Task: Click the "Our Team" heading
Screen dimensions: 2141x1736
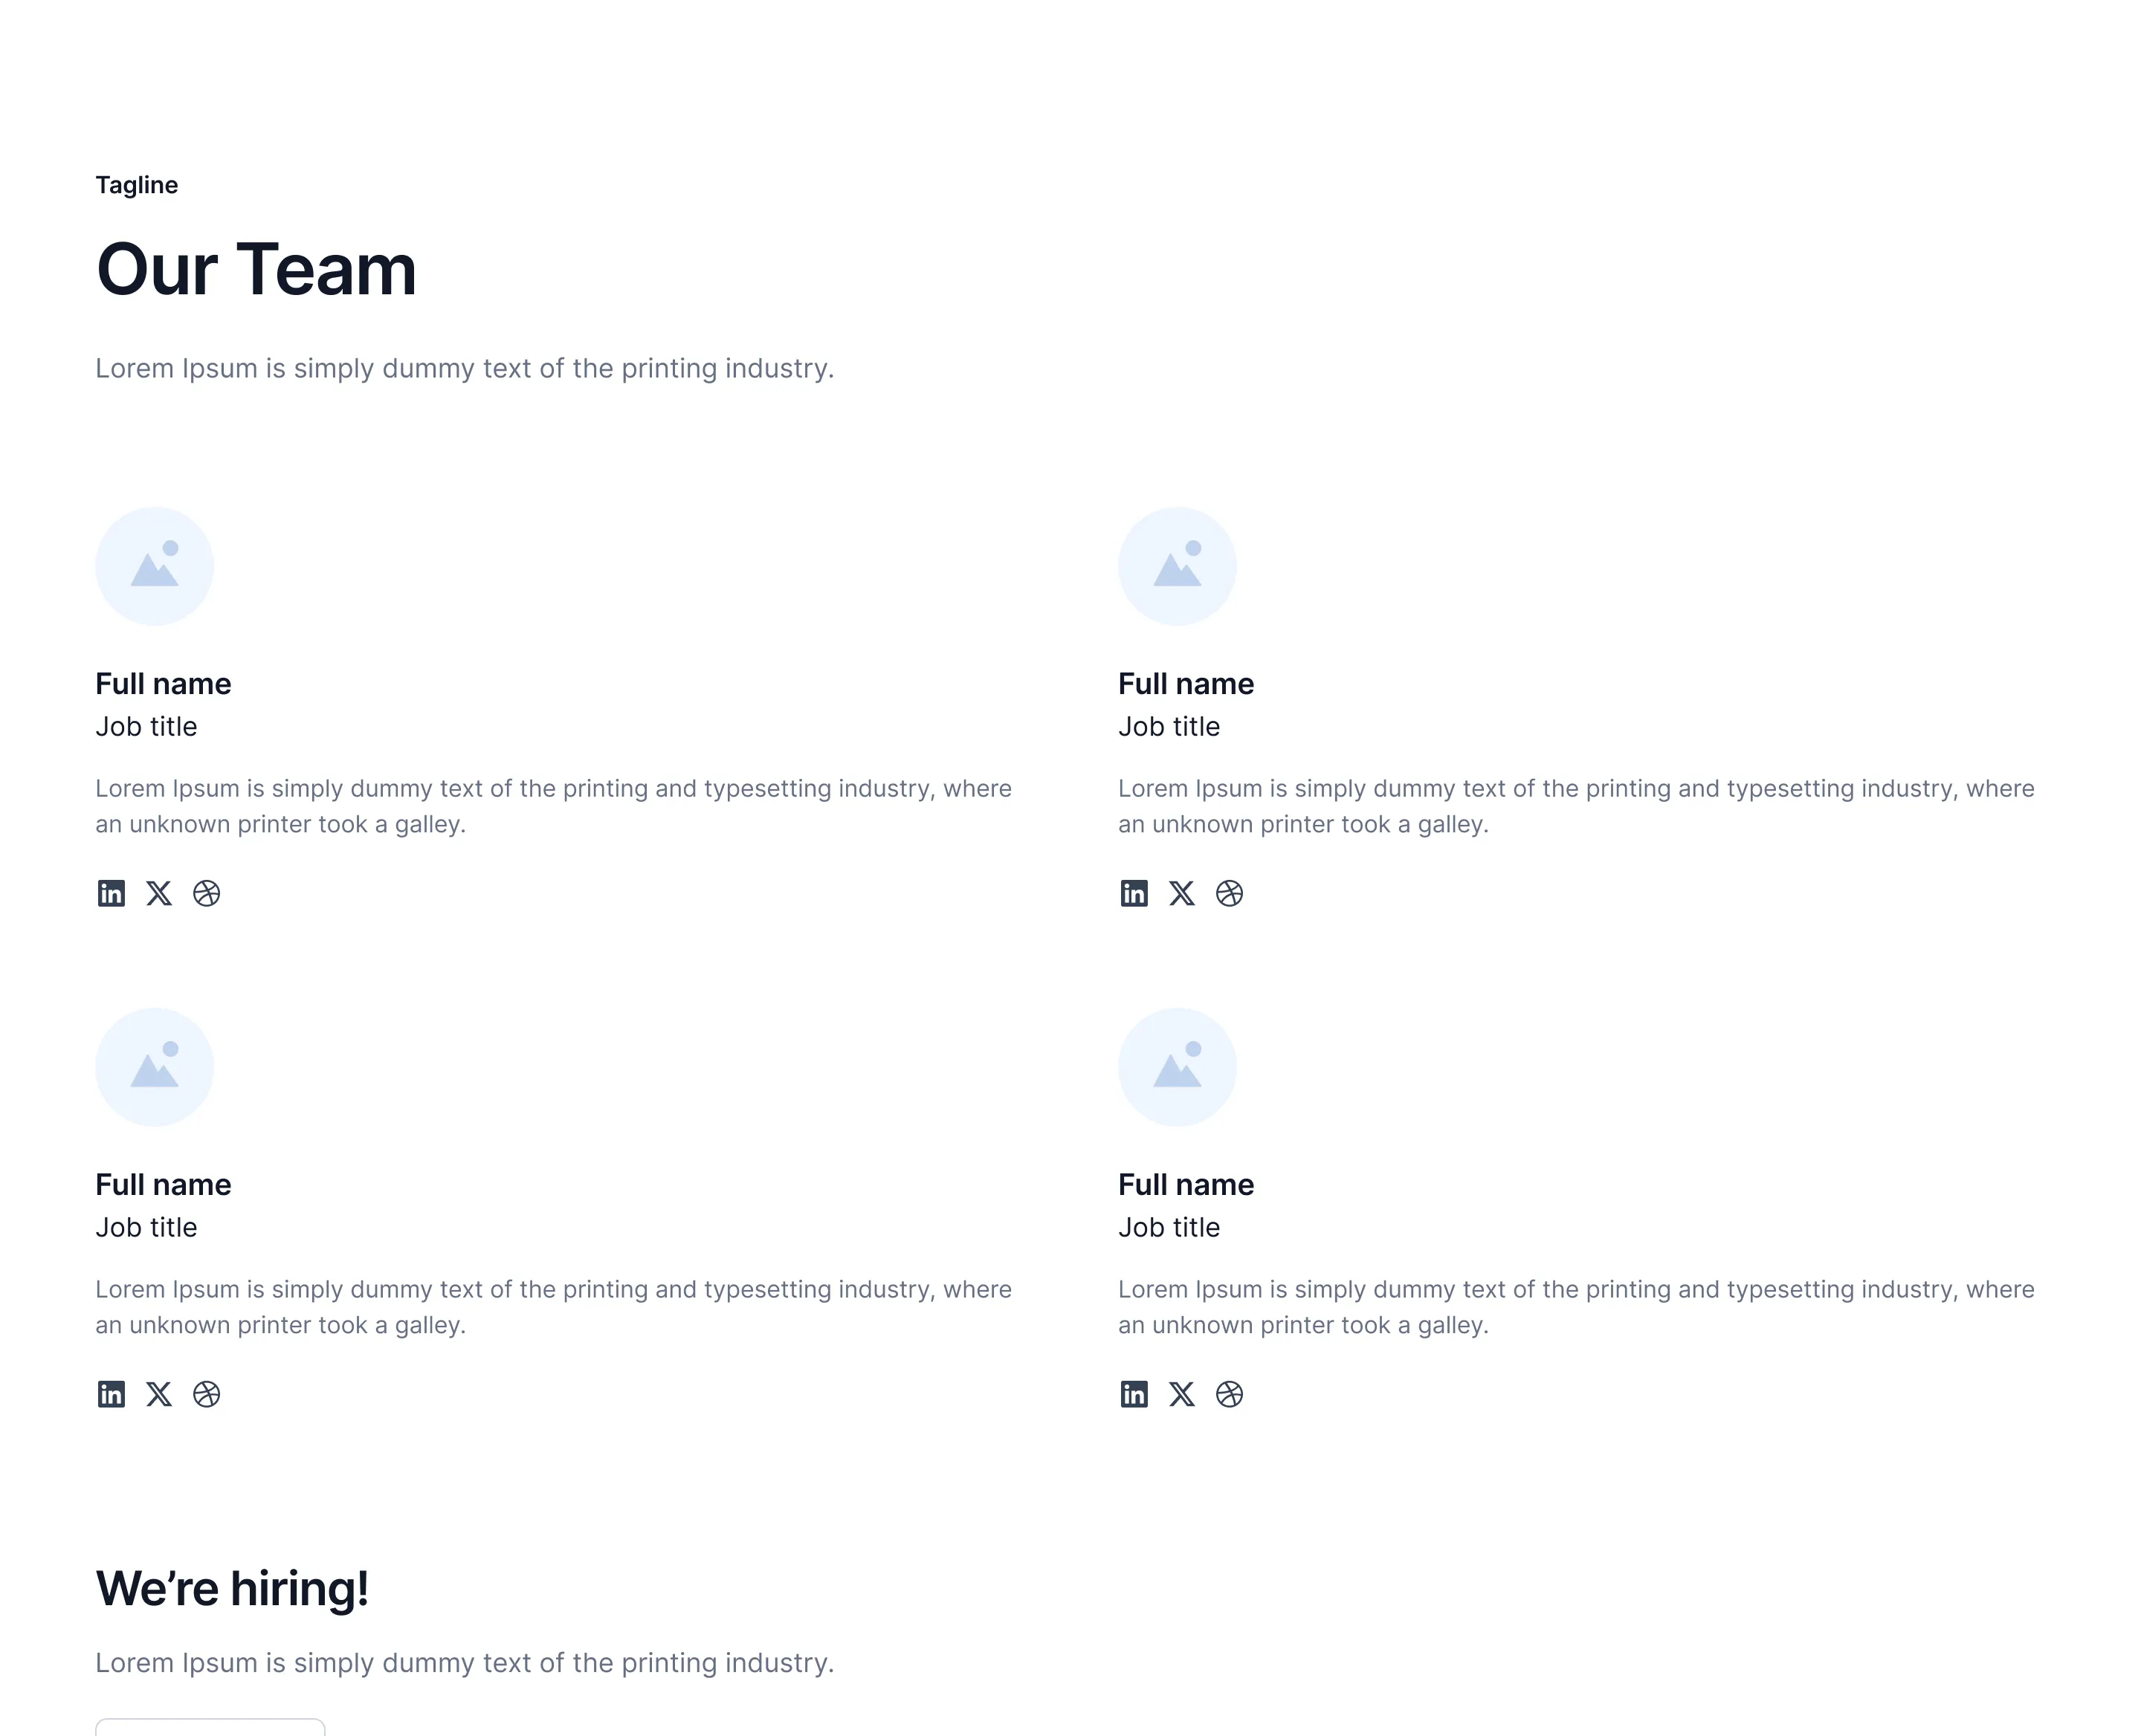Action: coord(256,270)
